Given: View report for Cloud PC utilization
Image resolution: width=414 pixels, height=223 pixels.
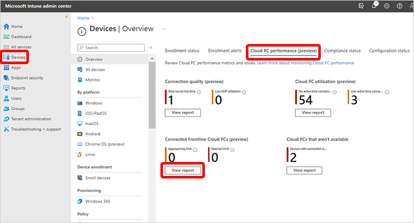Looking at the screenshot, I should [313, 113].
